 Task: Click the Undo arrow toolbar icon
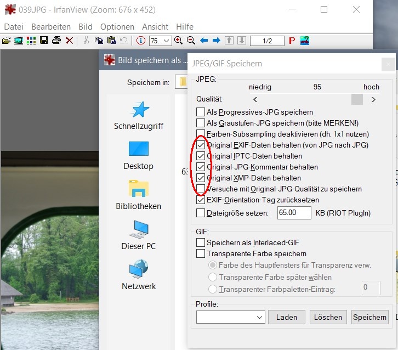tap(124, 41)
